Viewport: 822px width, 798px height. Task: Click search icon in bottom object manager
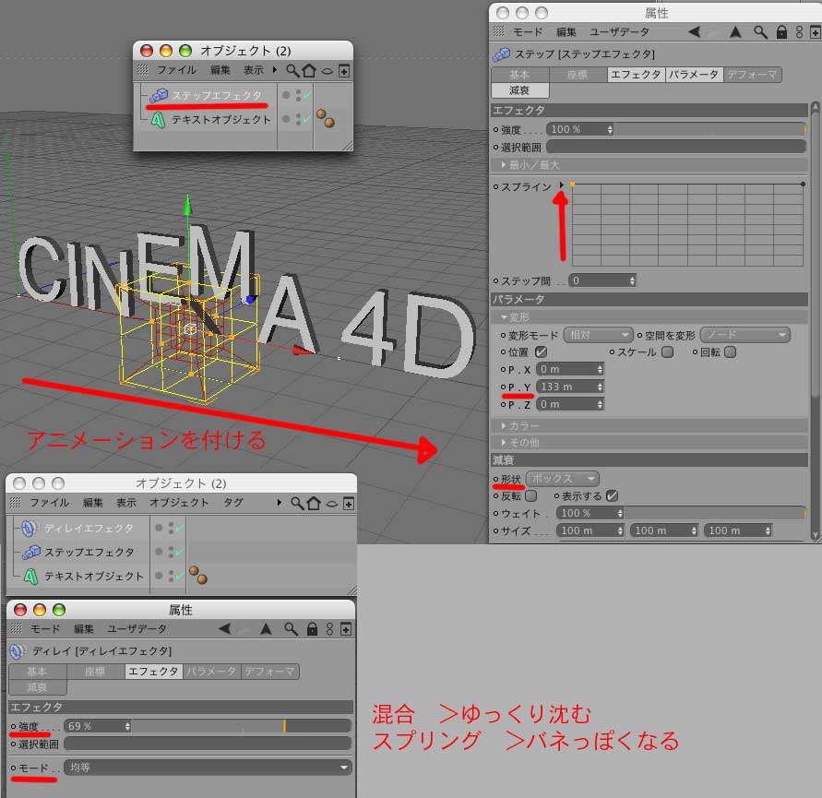click(297, 504)
